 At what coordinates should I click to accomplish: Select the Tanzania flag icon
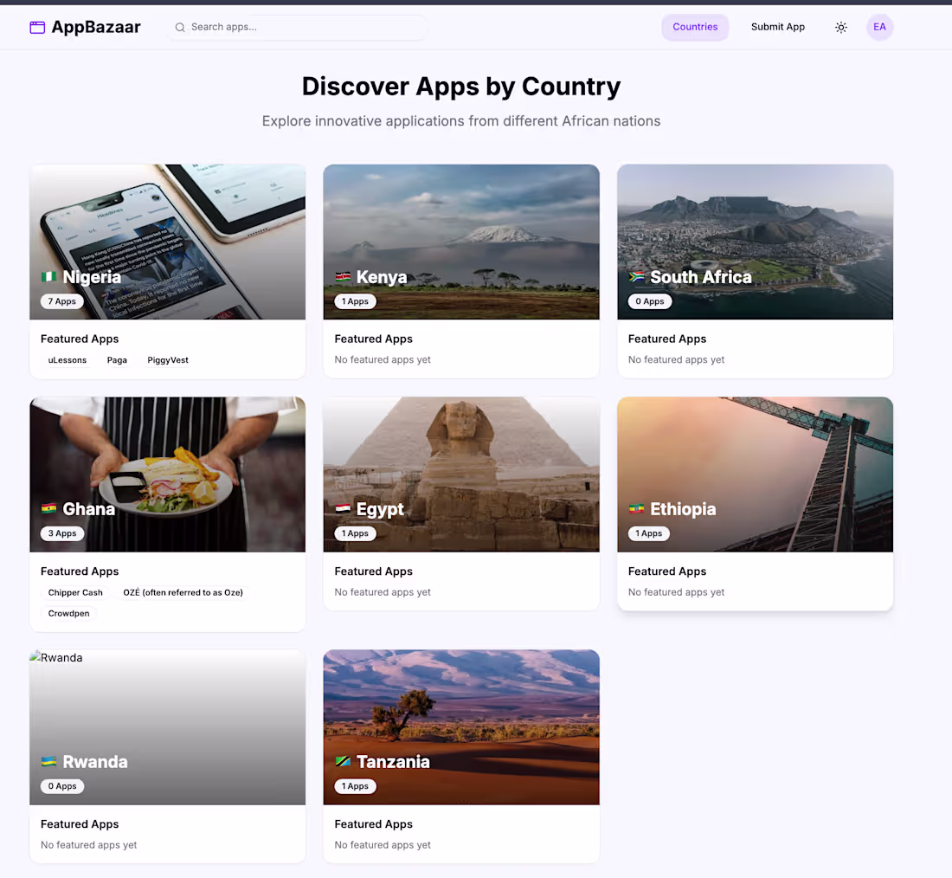pyautogui.click(x=344, y=762)
